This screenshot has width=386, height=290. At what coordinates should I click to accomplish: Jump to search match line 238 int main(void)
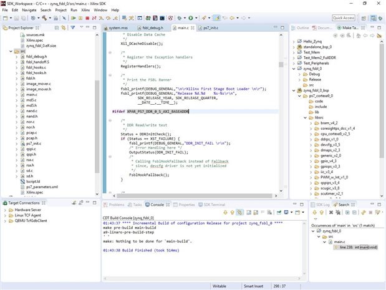358,247
